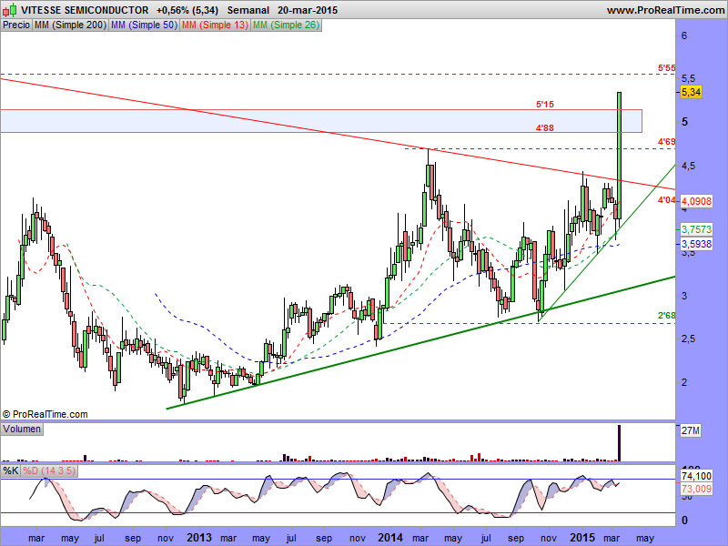This screenshot has height=546, width=728.
Task: Open the MM (Simple 200) label
Action: (71, 25)
